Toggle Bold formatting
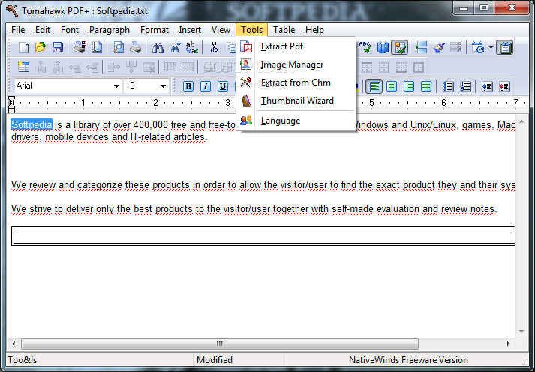 click(188, 86)
